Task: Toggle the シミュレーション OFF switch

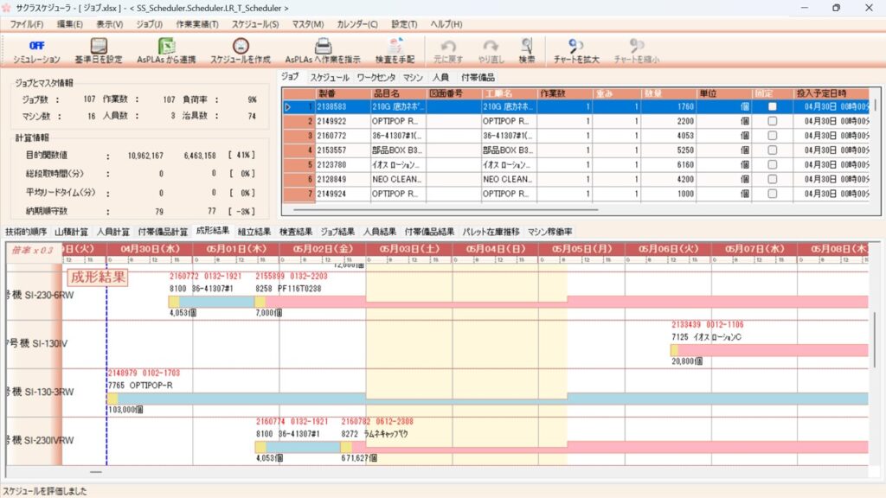Action: [x=36, y=46]
